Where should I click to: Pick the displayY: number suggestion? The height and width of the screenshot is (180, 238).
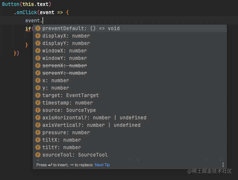pyautogui.click(x=130, y=43)
